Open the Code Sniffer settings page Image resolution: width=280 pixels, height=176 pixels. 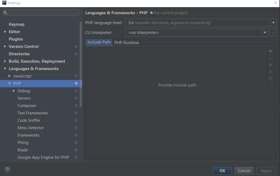point(29,120)
